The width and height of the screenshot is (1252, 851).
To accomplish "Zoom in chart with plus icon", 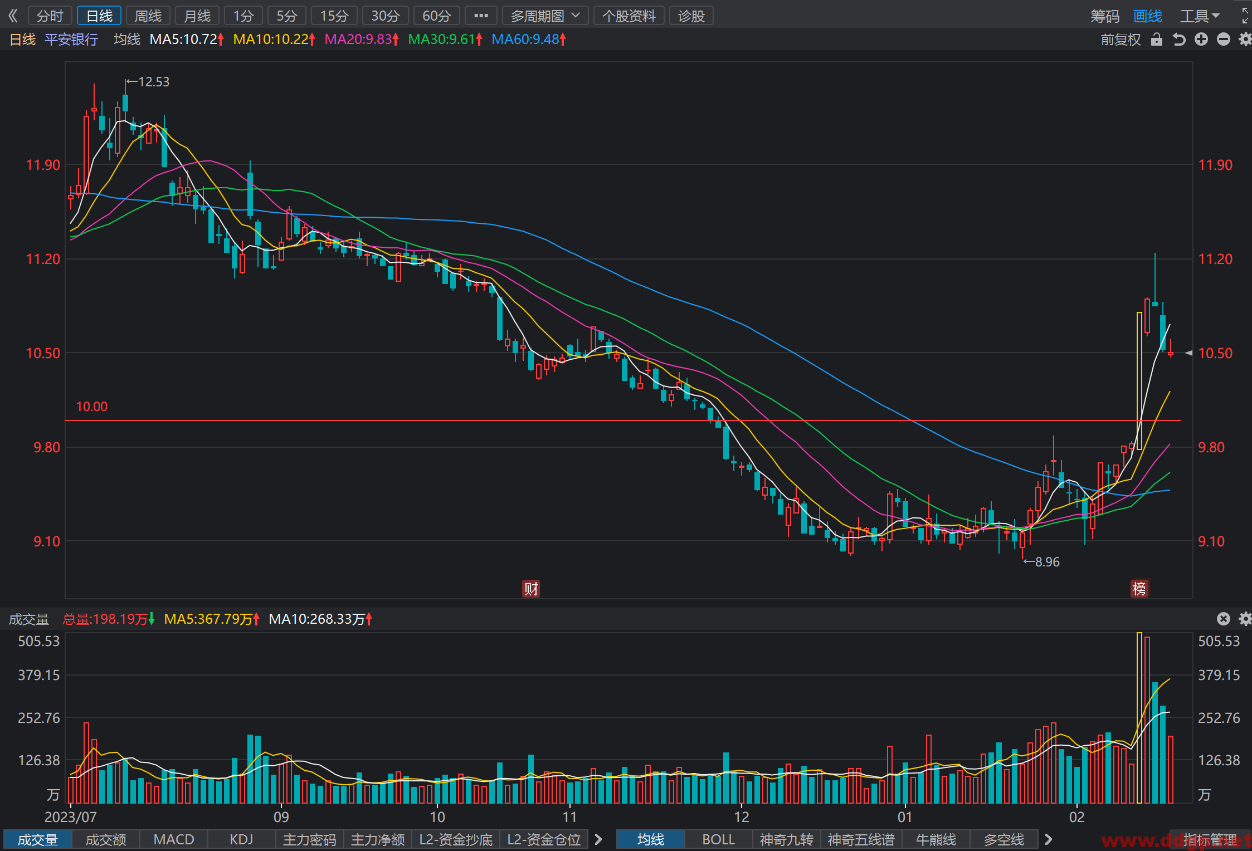I will coord(1201,40).
